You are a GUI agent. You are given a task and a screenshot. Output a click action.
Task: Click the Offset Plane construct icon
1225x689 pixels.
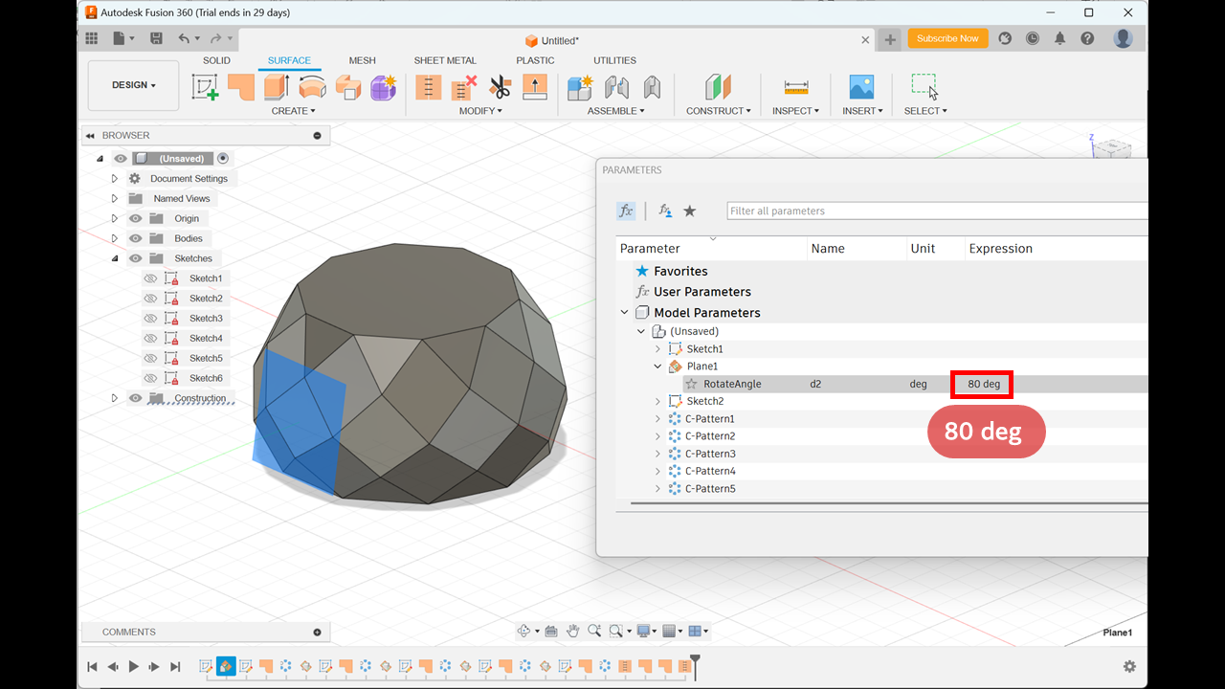point(718,87)
